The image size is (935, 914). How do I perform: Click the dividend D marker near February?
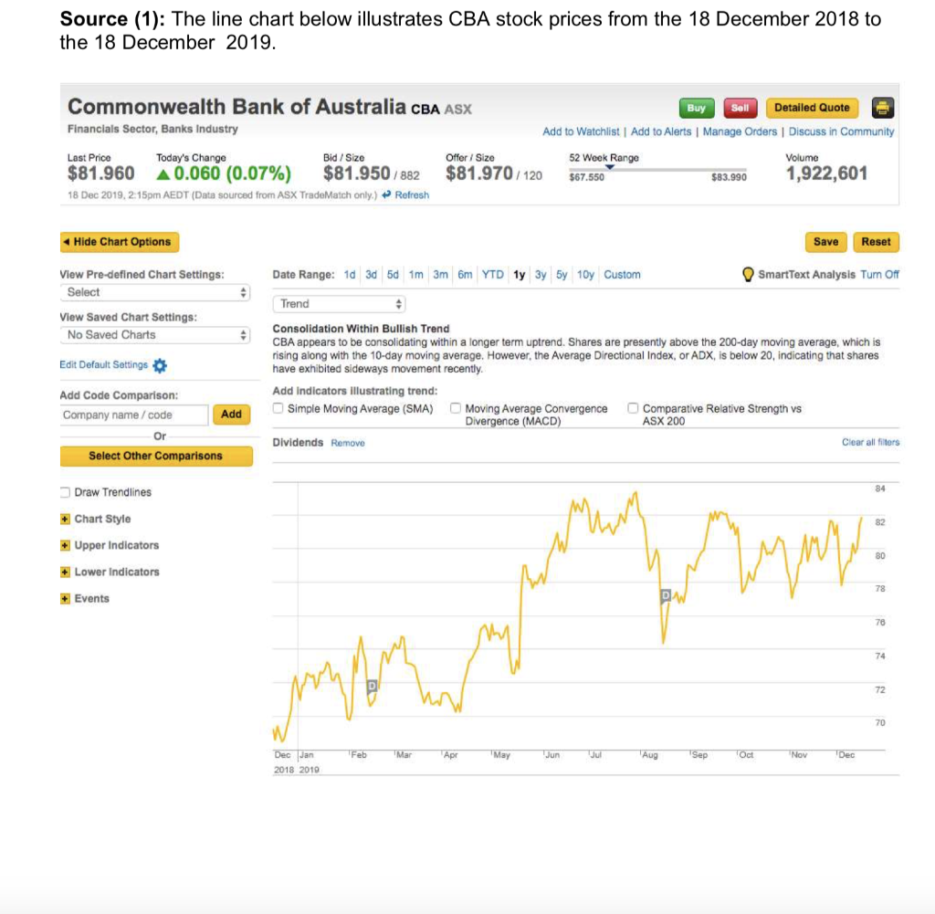(x=372, y=685)
